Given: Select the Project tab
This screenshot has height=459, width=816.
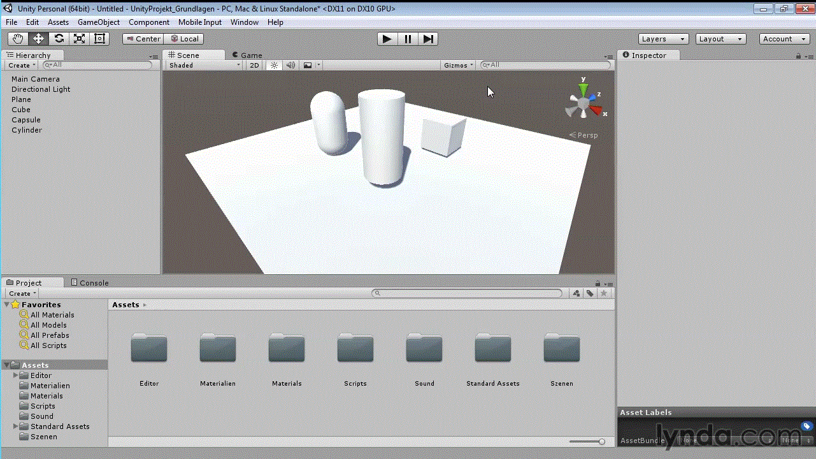Looking at the screenshot, I should click(x=33, y=282).
